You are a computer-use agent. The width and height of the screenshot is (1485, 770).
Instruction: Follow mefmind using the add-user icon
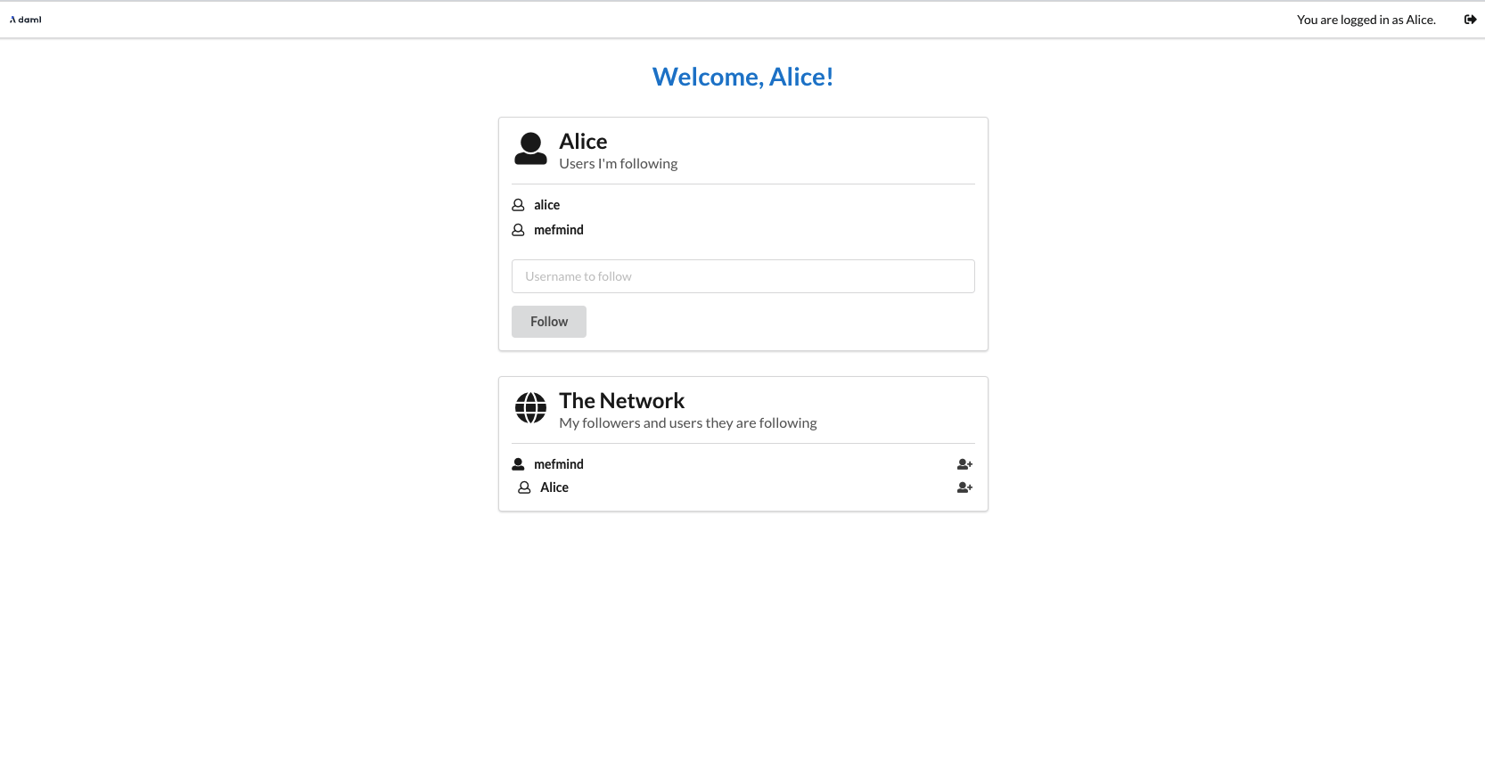coord(964,464)
